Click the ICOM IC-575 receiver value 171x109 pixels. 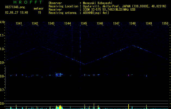(x=109, y=10)
